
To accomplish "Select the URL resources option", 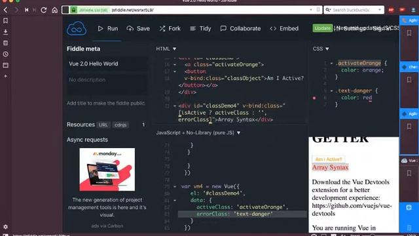I will [103, 125].
